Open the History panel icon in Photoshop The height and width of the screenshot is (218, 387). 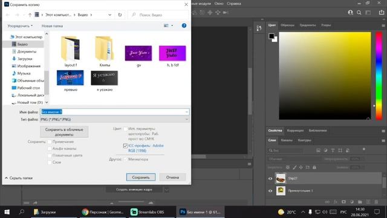259,28
